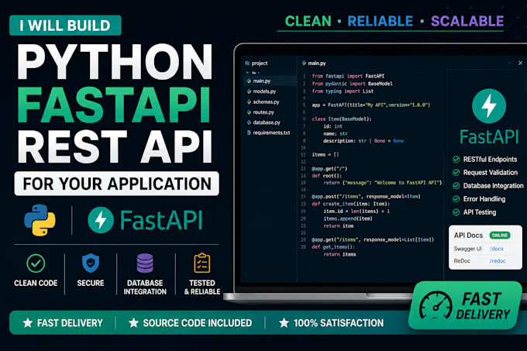
Task: Click the green FAST DELIVERY badge
Action: [x=465, y=305]
